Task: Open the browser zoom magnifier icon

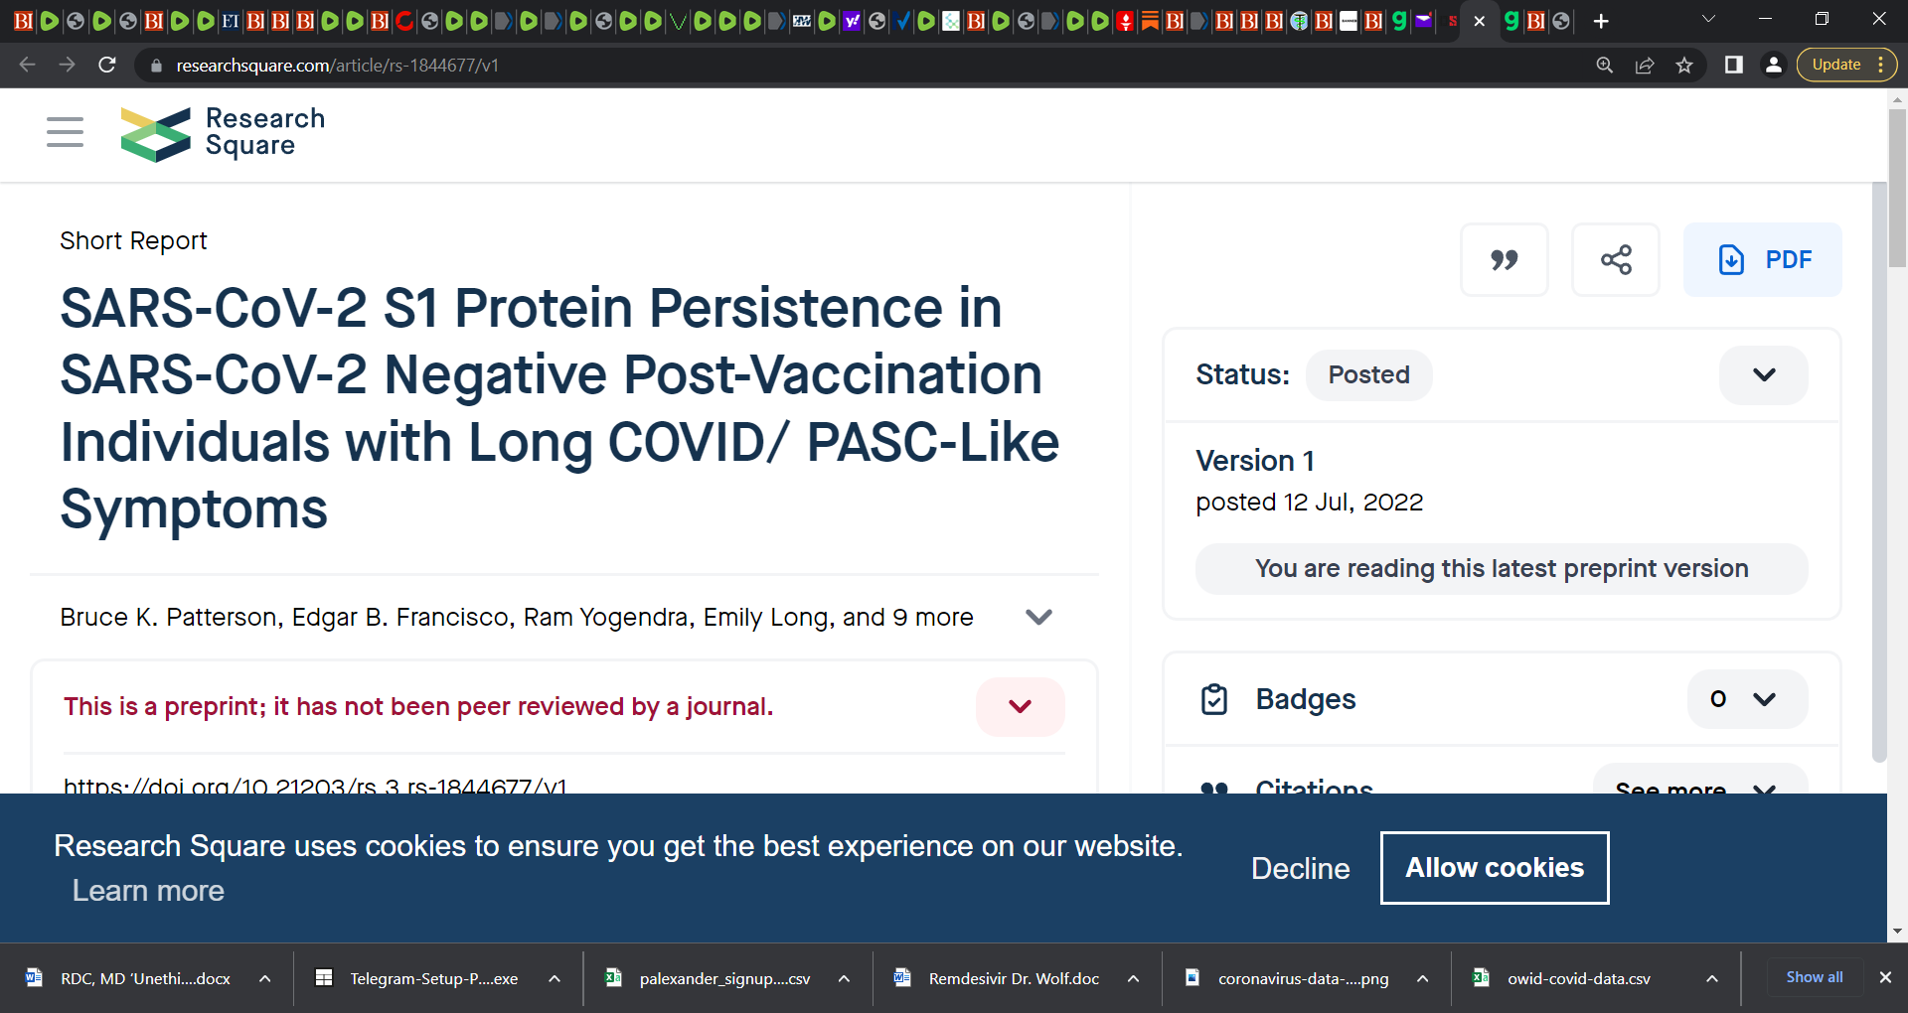Action: [1605, 65]
